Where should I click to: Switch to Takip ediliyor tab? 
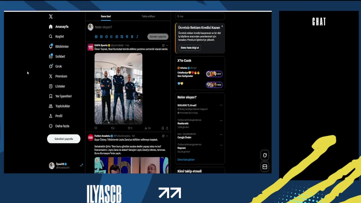(x=148, y=16)
